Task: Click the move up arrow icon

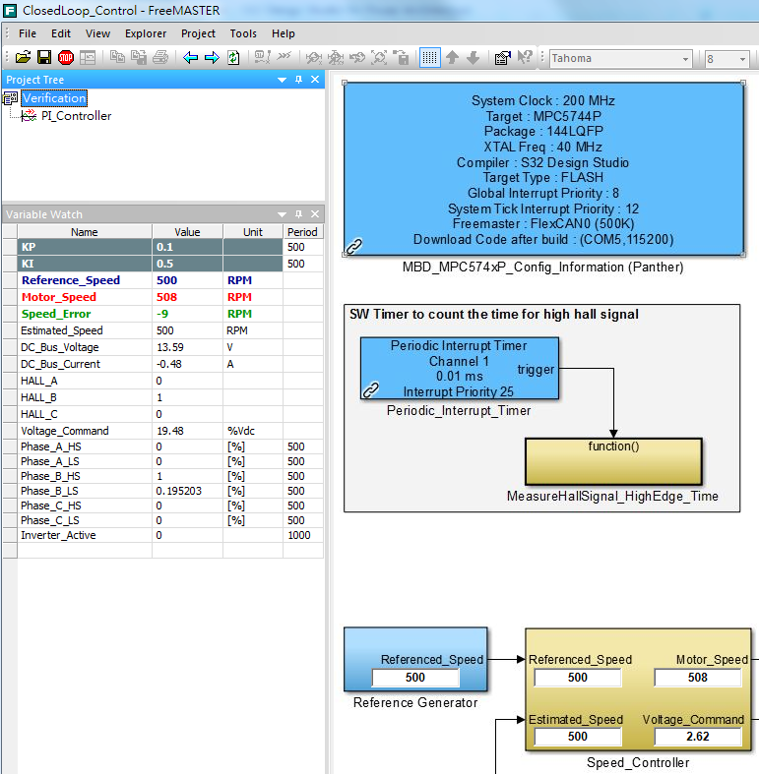Action: click(452, 58)
